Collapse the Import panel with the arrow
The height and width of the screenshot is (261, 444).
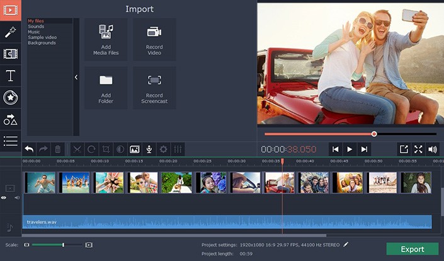tap(76, 77)
